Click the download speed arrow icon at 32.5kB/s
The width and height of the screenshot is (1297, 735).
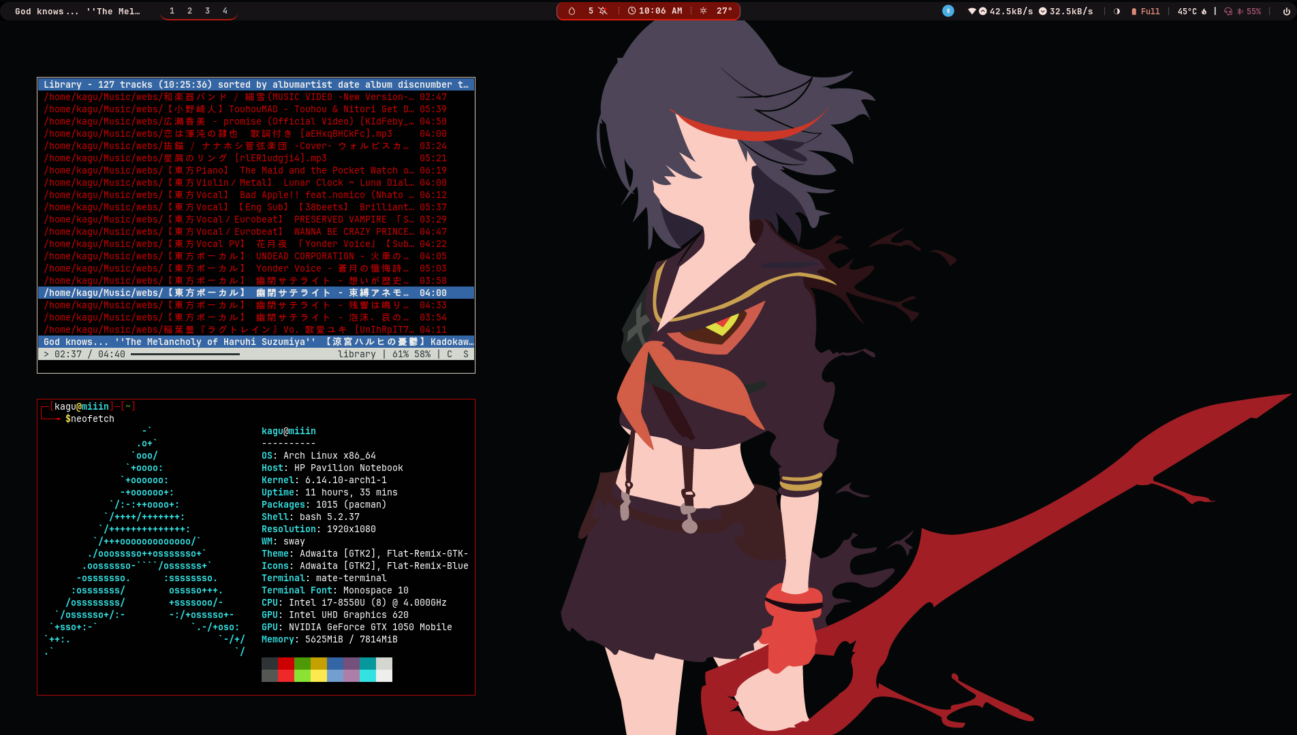[1043, 11]
